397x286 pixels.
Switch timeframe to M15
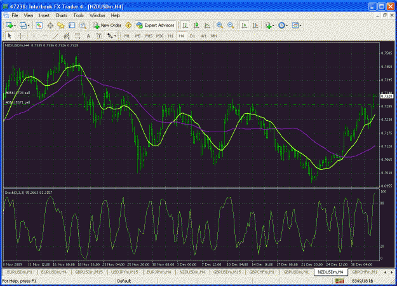pyautogui.click(x=149, y=36)
